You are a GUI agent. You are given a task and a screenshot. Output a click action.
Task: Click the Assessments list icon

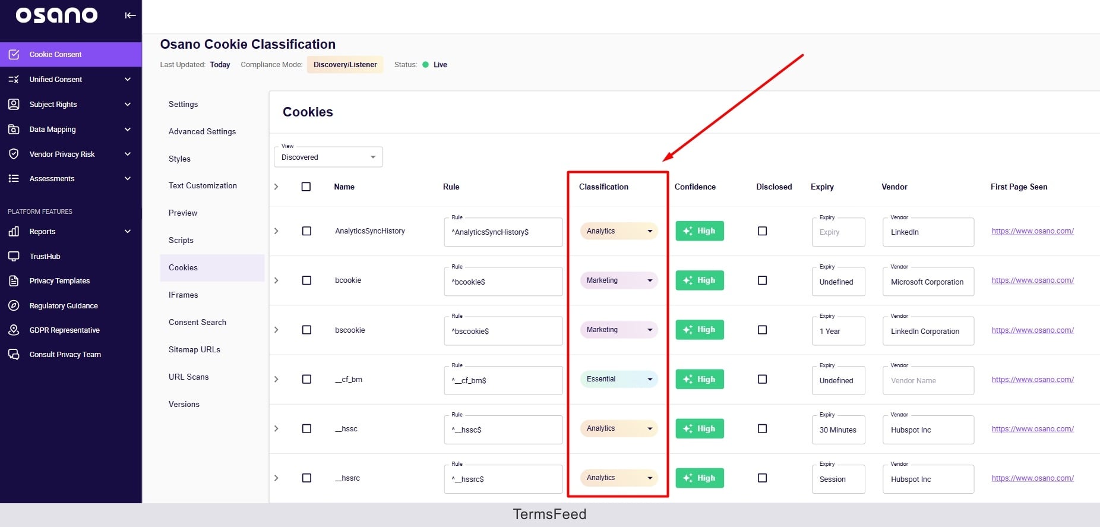[14, 178]
